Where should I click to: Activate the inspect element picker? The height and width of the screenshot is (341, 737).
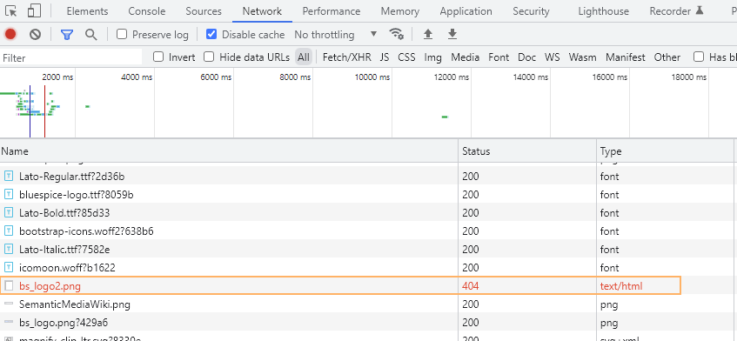(10, 10)
